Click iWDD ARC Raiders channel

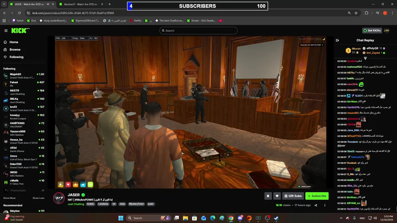(x=24, y=174)
